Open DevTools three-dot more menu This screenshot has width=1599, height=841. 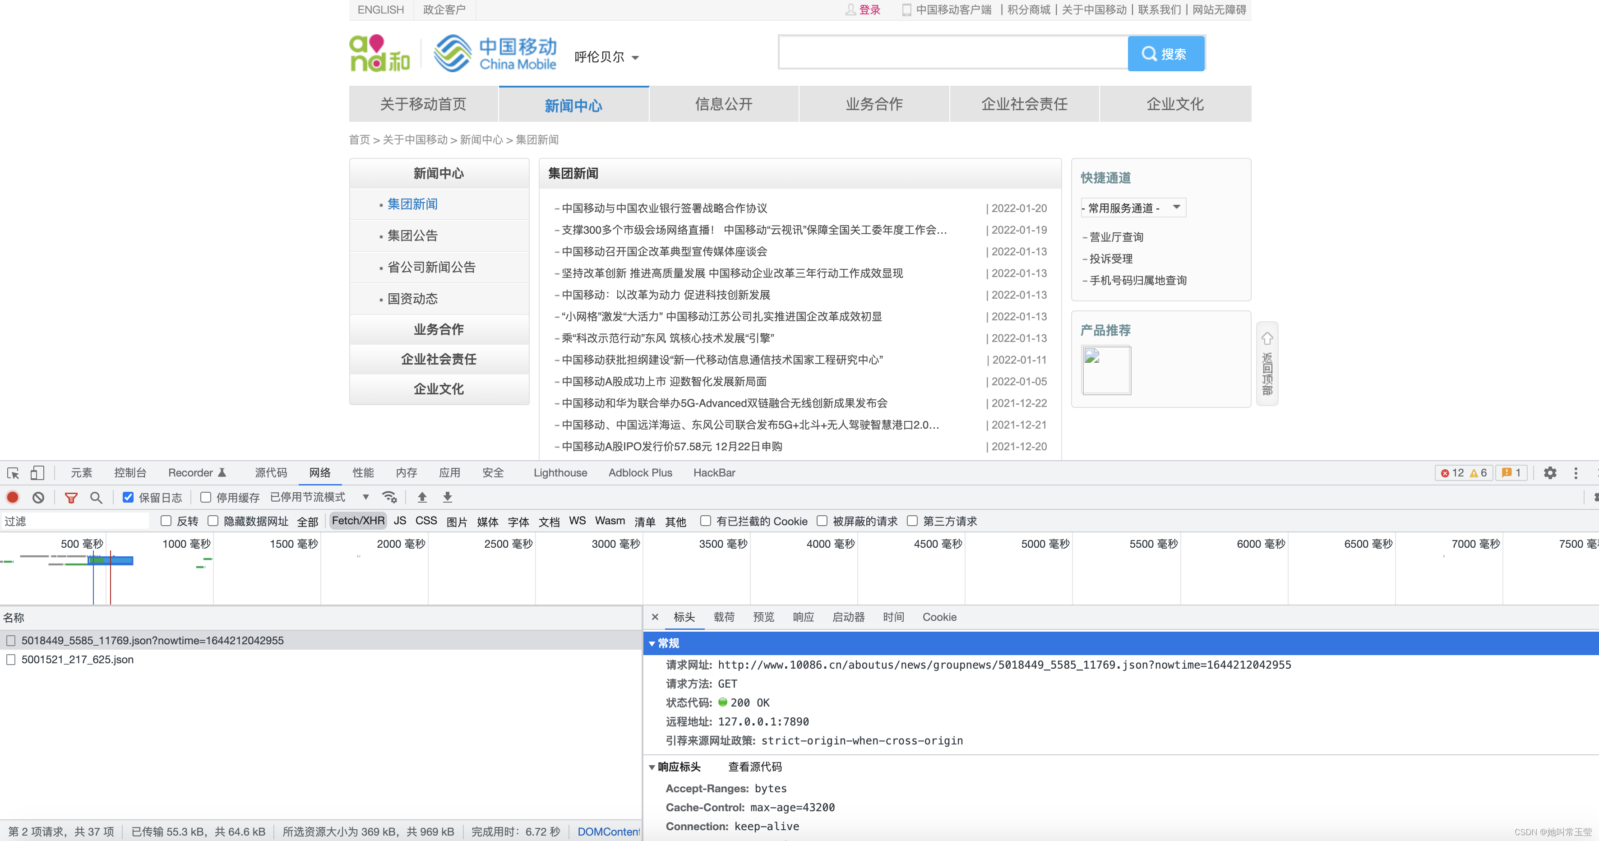point(1576,473)
